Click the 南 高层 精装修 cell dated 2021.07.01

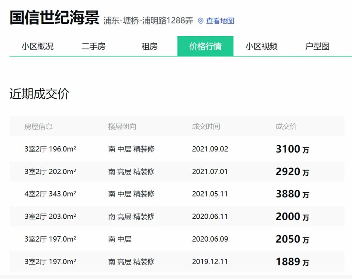click(x=131, y=172)
